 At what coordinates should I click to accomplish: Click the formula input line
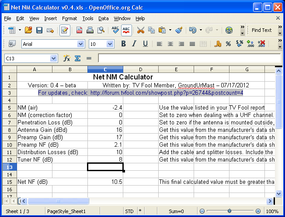pyautogui.click(x=188, y=58)
